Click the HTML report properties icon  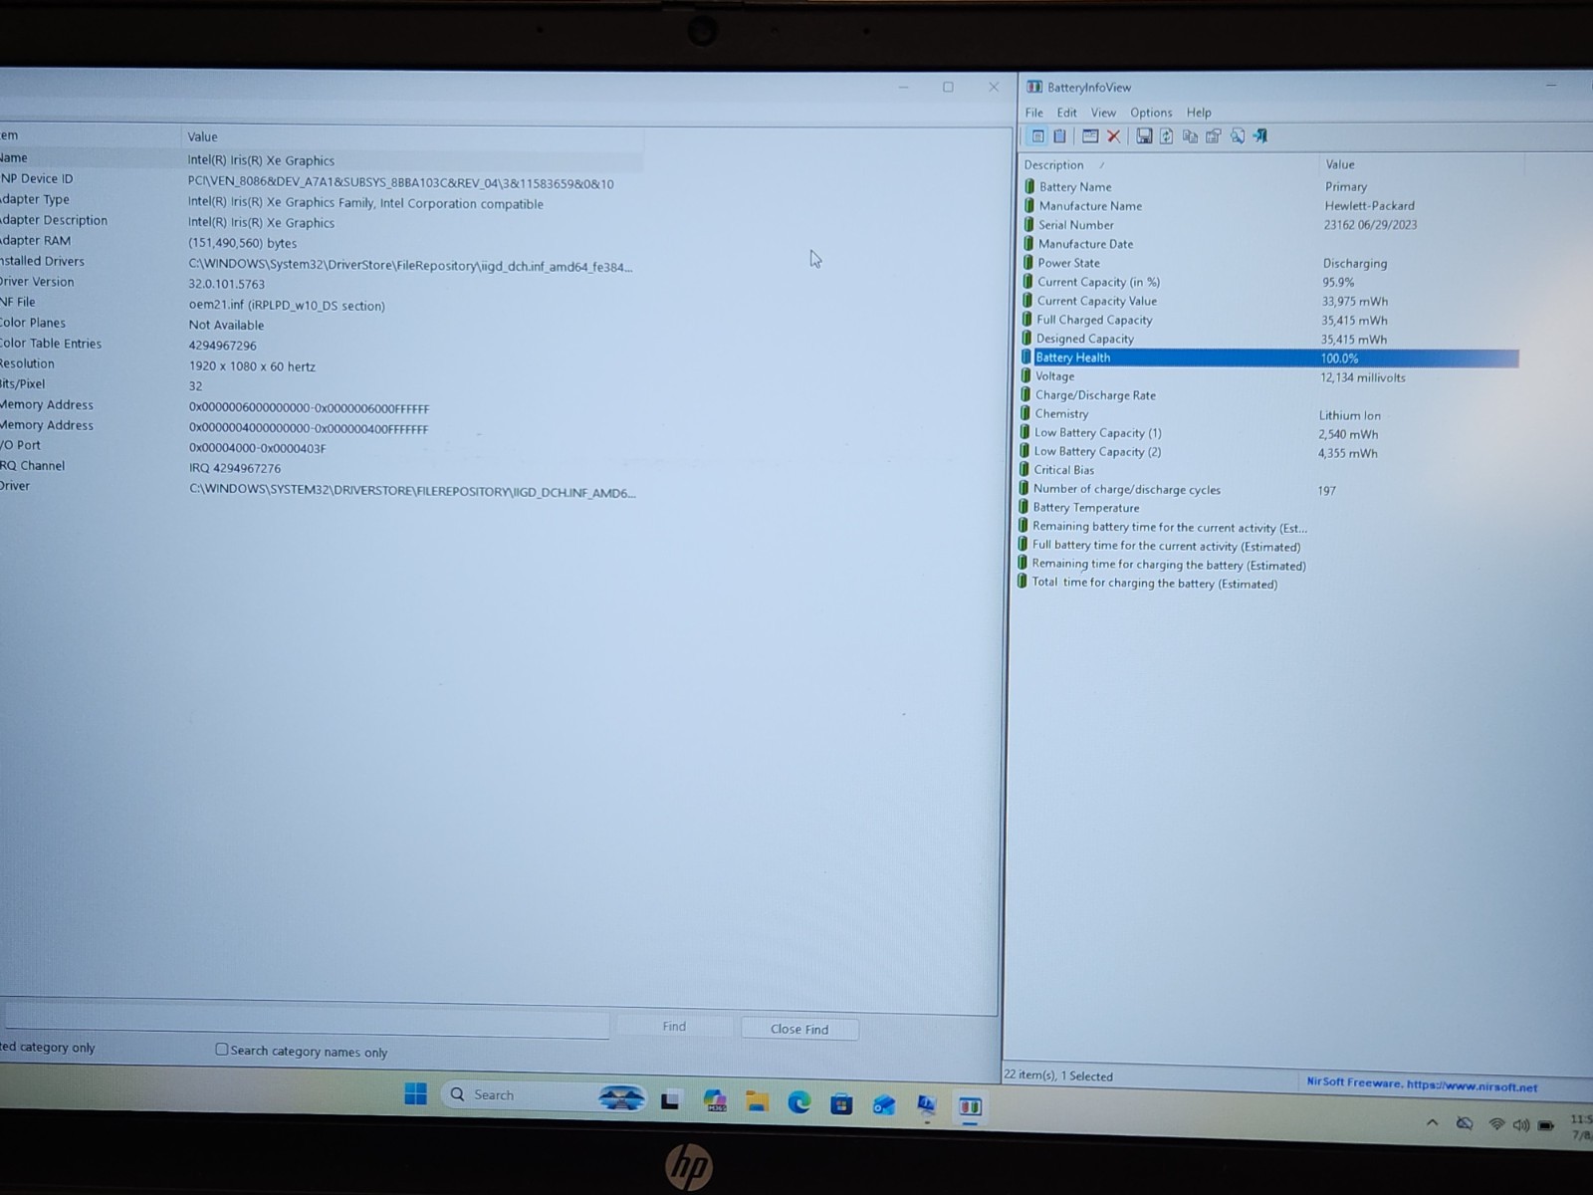tap(1214, 136)
